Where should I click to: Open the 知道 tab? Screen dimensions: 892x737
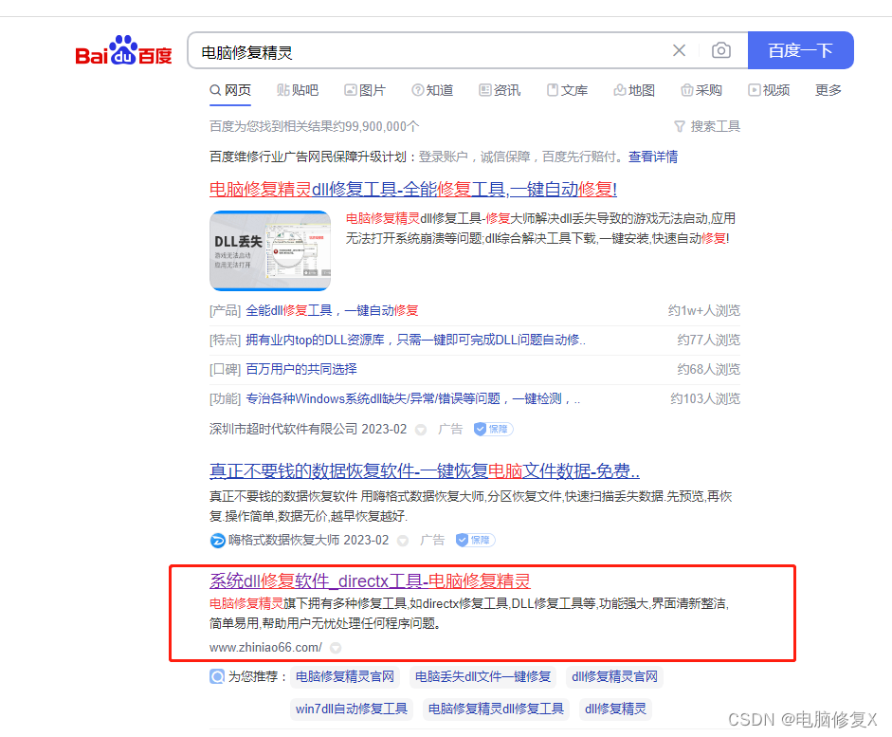(432, 90)
